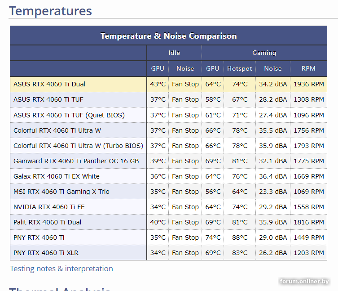338x291 pixels.
Task: Click the 29.0 dBA noise cell
Action: coord(273,237)
